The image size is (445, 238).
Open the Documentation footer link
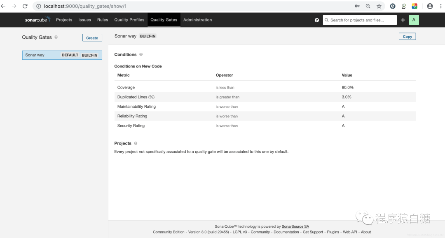(x=286, y=232)
